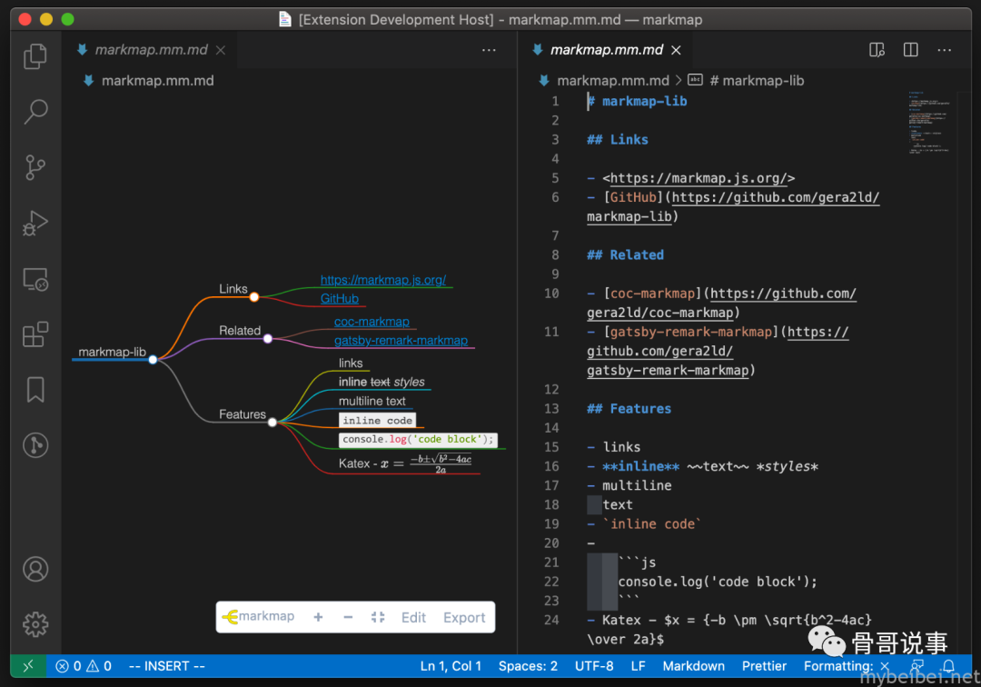The height and width of the screenshot is (687, 981).
Task: Open Remote Explorer view
Action: tap(35, 279)
